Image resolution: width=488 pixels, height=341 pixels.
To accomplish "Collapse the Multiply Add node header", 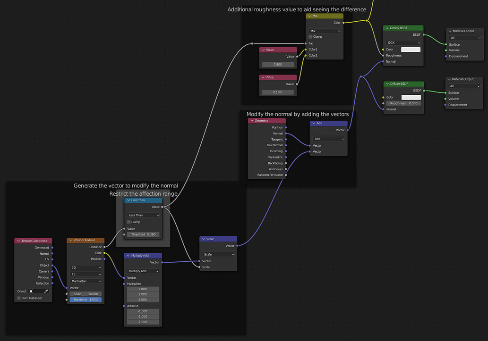I will click(x=128, y=256).
